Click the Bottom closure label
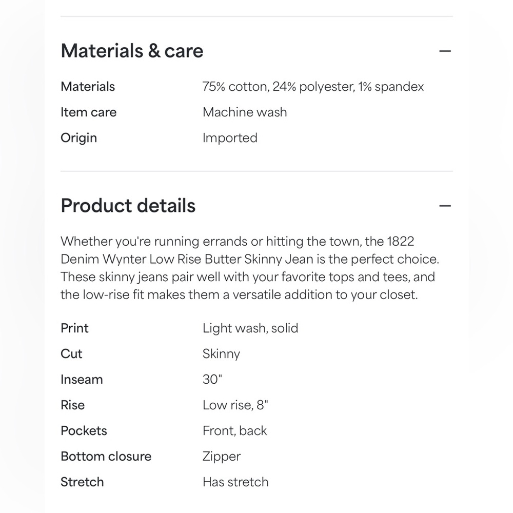513x513 pixels. tap(106, 457)
